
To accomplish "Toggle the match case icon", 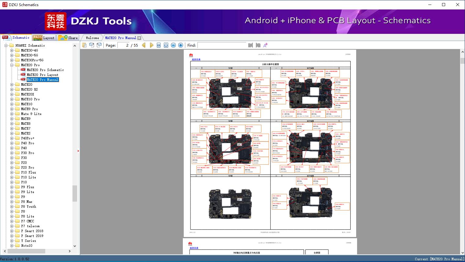I will pyautogui.click(x=265, y=45).
